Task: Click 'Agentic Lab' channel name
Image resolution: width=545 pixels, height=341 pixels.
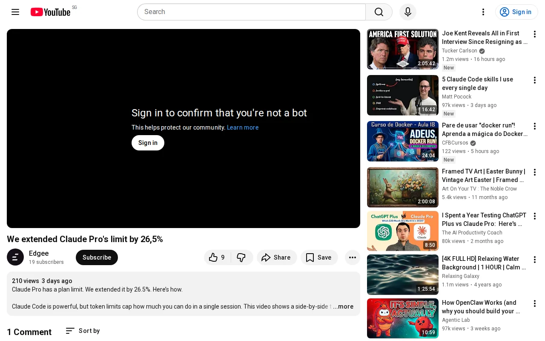Action: 456,320
